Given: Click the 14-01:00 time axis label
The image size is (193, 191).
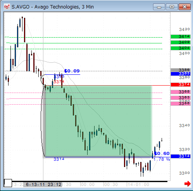Looking at the screenshot, I should click(138, 184).
